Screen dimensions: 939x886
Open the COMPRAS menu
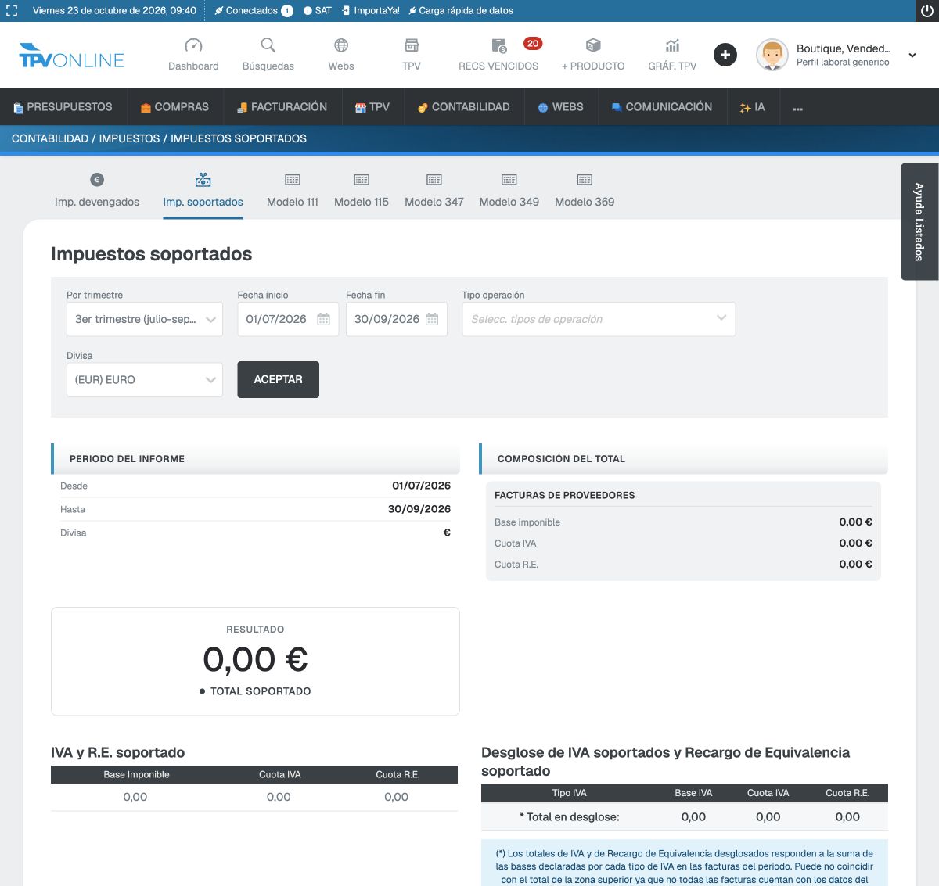pos(174,107)
